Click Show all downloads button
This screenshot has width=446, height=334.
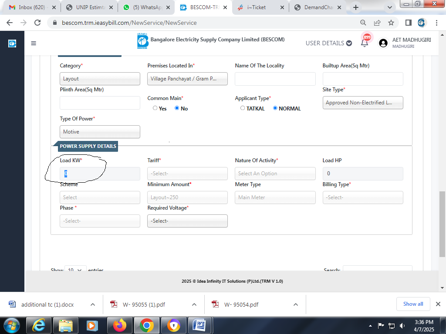point(413,304)
